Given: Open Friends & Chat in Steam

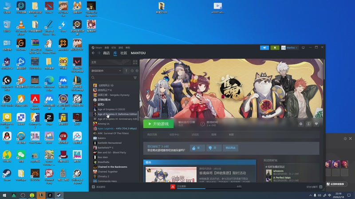Looking at the screenshot, I should 314,187.
